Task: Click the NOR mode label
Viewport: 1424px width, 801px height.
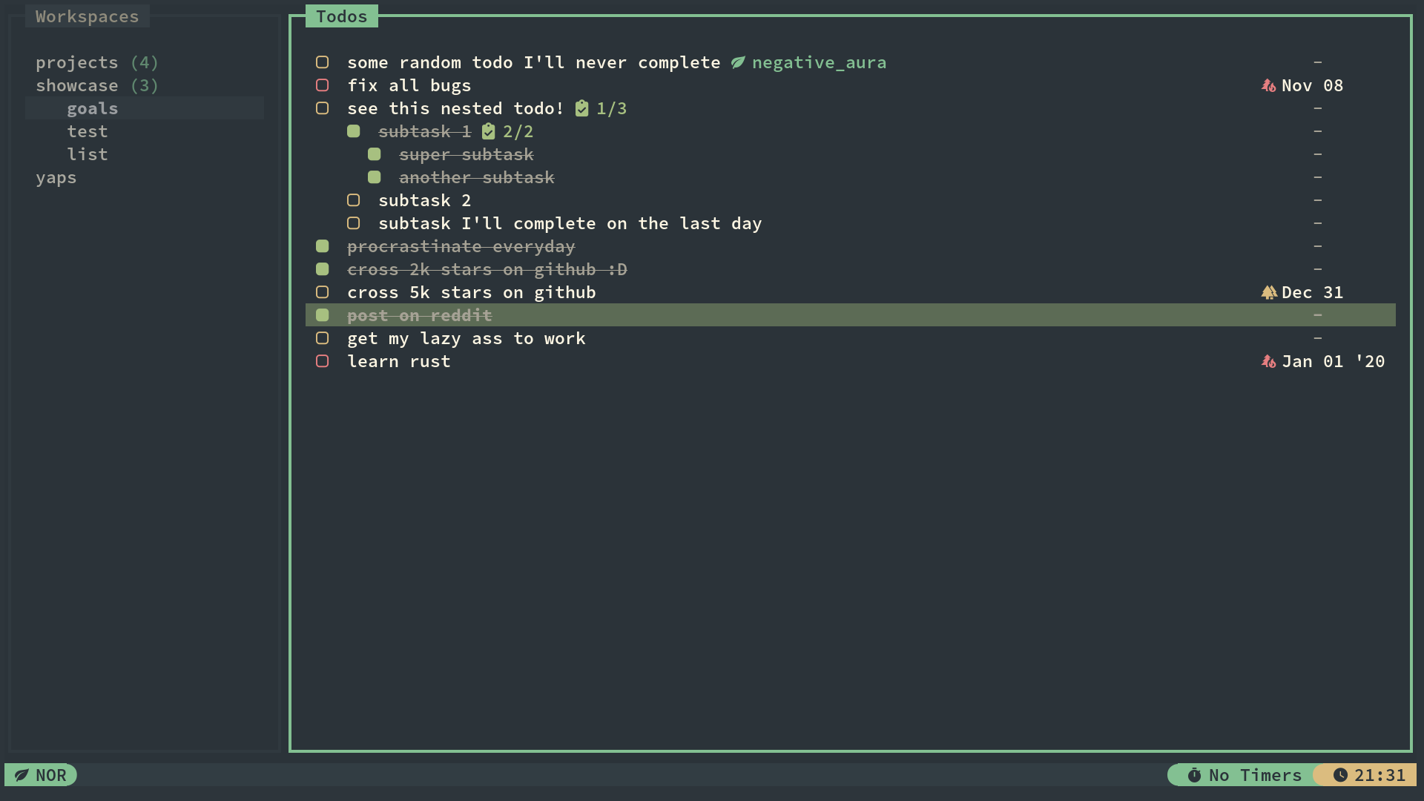Action: tap(51, 775)
